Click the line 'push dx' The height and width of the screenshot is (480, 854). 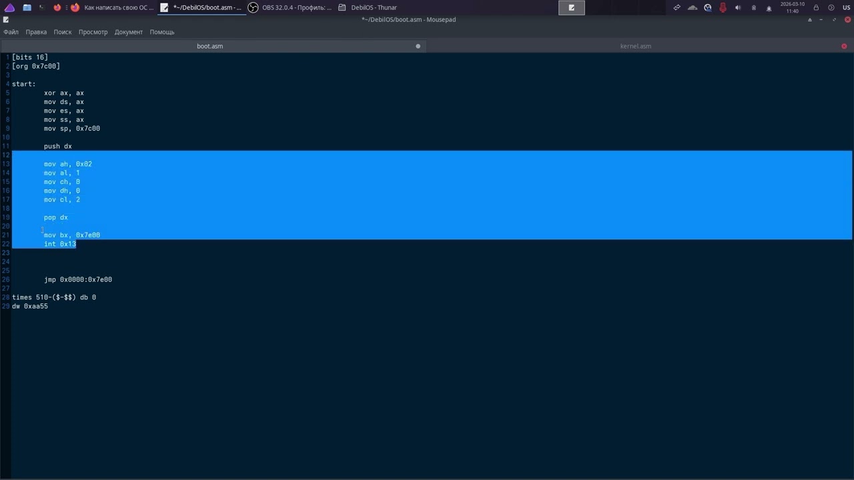pos(58,146)
